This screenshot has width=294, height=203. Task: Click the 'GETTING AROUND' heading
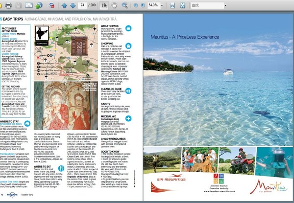(11, 87)
